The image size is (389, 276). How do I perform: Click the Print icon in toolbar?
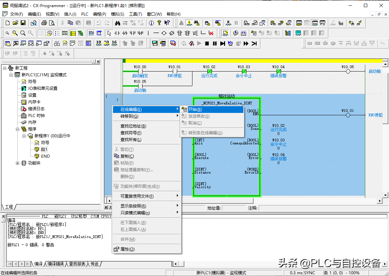click(44, 23)
